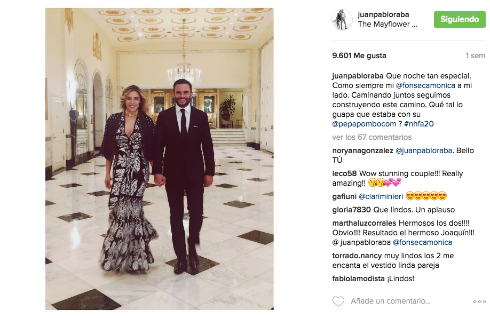Open commenter torrado.nancy profile
Screen dimensions: 490x318
pyautogui.click(x=357, y=256)
